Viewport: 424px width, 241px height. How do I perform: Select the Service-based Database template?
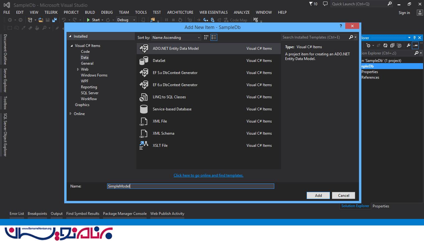pos(172,109)
